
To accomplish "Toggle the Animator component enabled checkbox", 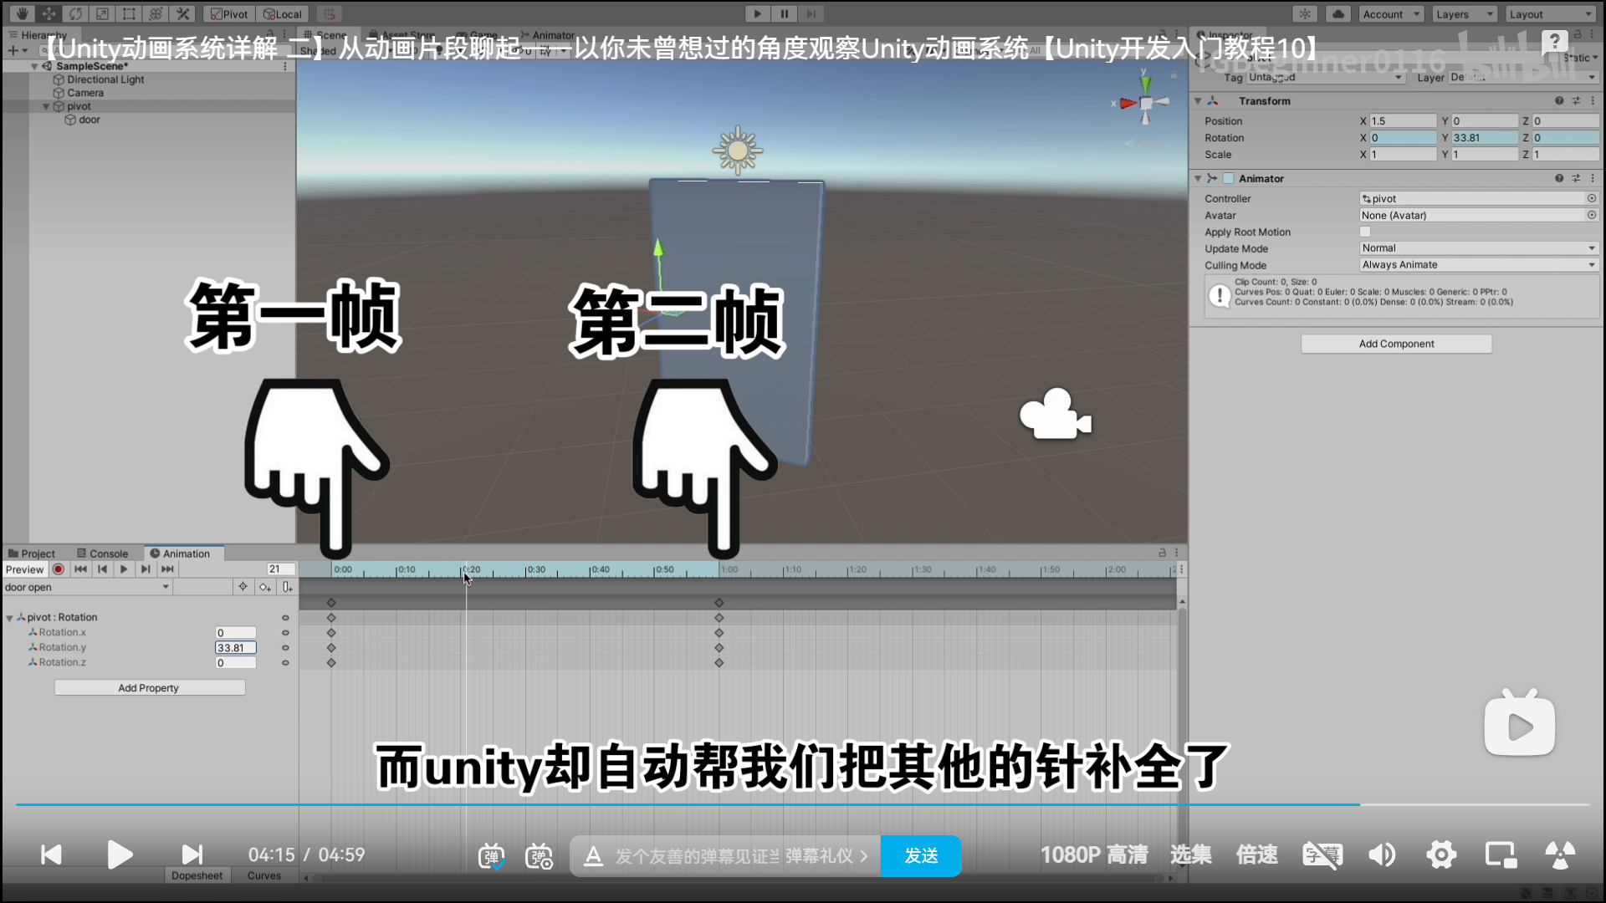I will click(x=1229, y=179).
